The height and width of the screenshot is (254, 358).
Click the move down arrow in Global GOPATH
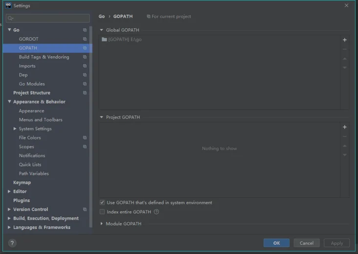click(344, 68)
